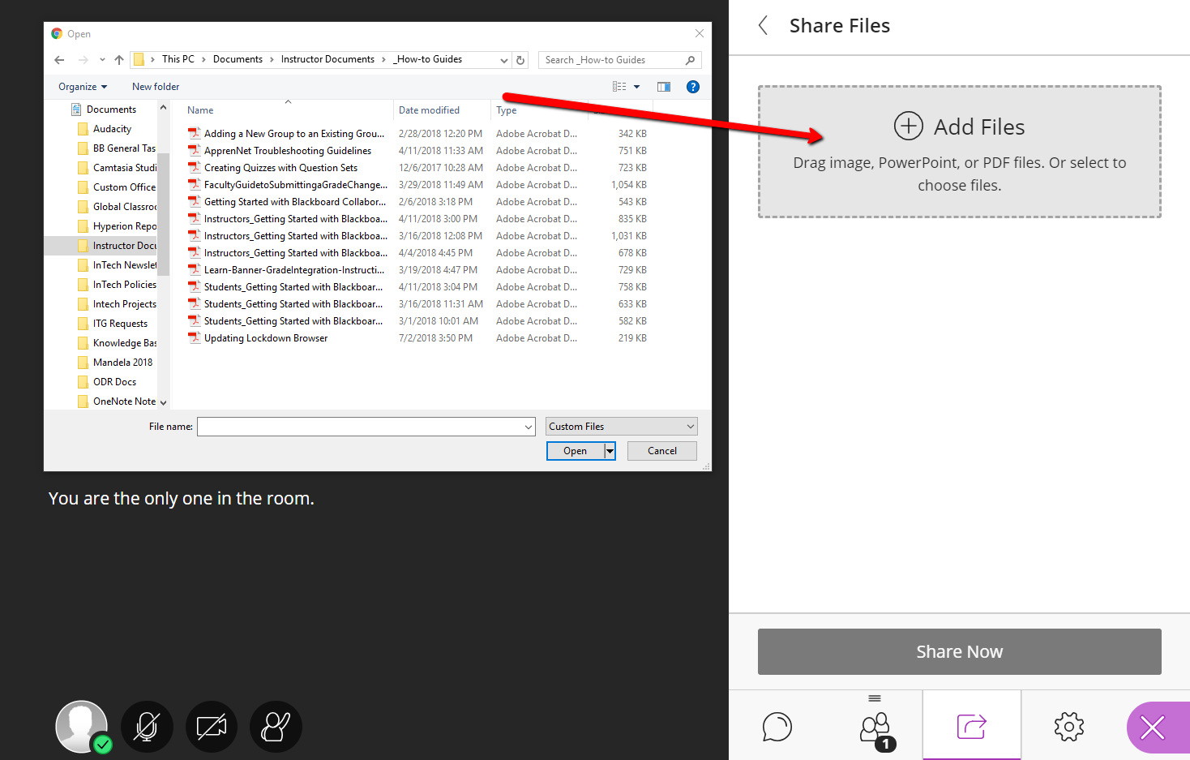Open the view options dropdown arrow
1190x760 pixels.
pos(637,87)
